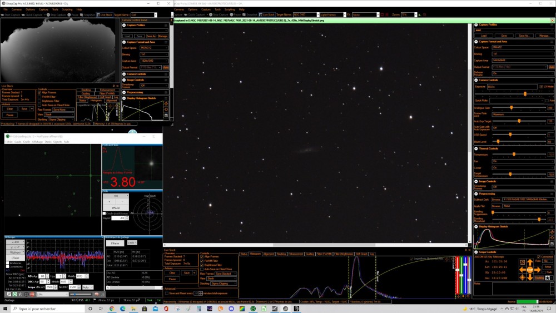Click the down arrow in Scope Controls
556x313 pixels.
click(x=530, y=277)
